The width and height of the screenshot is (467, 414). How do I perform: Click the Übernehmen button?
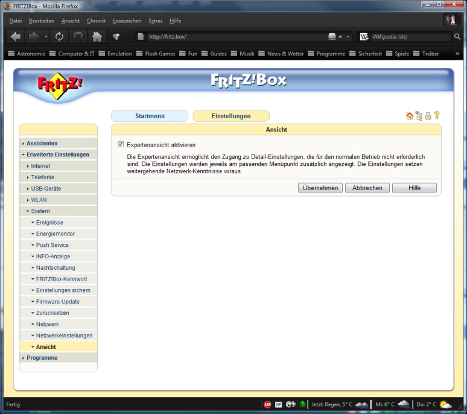[320, 188]
